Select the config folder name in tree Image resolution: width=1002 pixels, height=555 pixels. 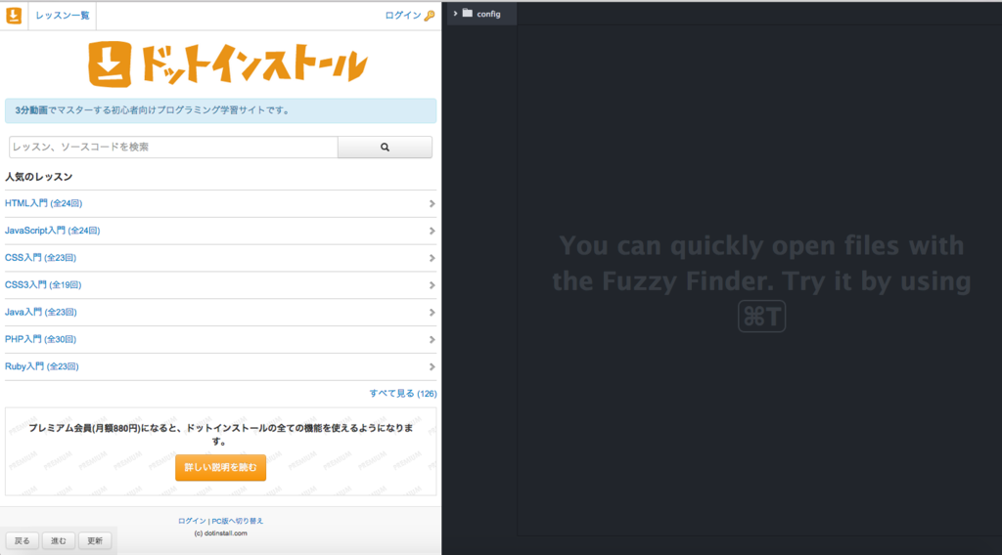coord(489,14)
